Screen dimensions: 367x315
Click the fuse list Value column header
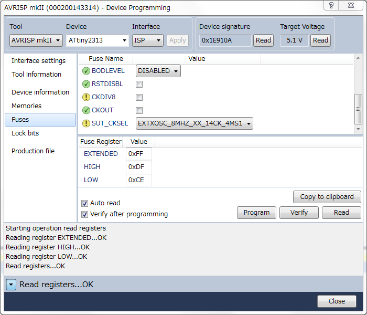pyautogui.click(x=197, y=59)
